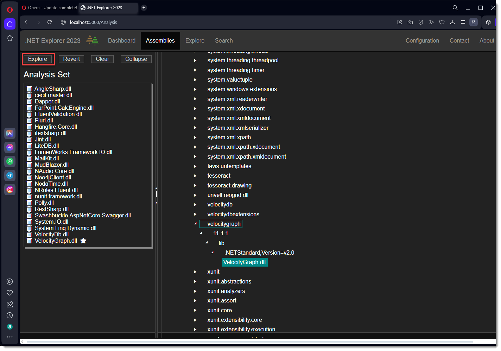Select the VelocityGraph.dll tree file

pos(245,262)
